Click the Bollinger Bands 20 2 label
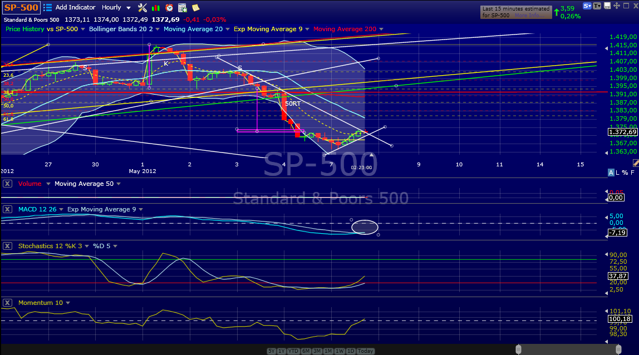Screen dimensions: 639x355 (x=121, y=29)
